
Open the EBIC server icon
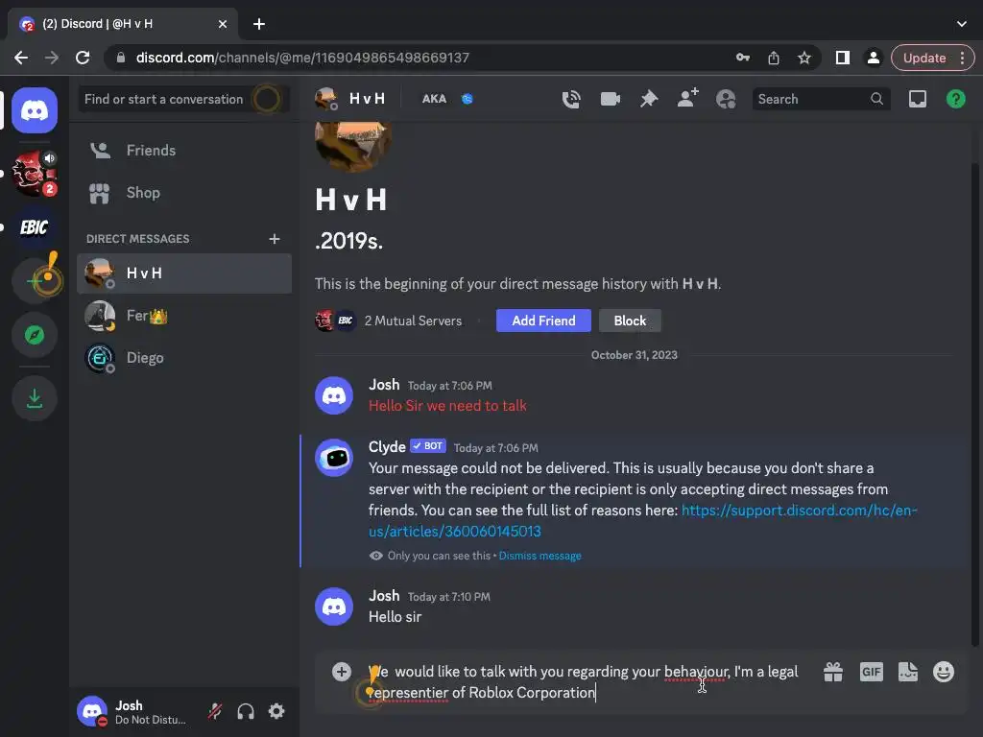click(35, 226)
